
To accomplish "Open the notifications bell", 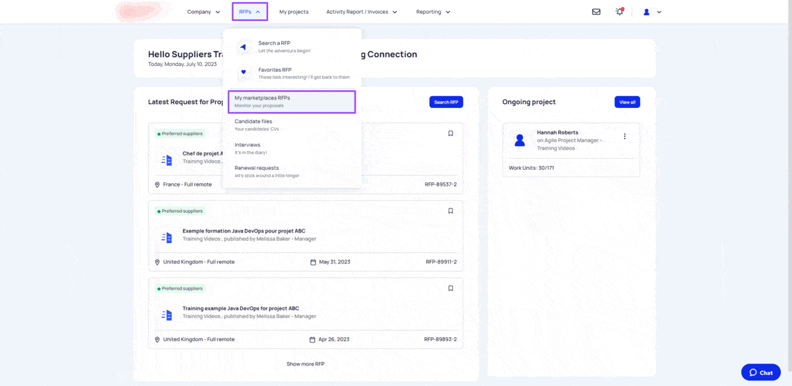I will point(619,12).
